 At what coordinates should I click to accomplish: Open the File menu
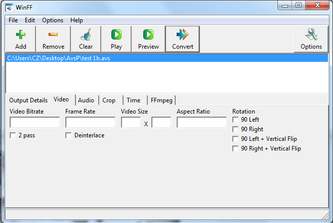[13, 20]
